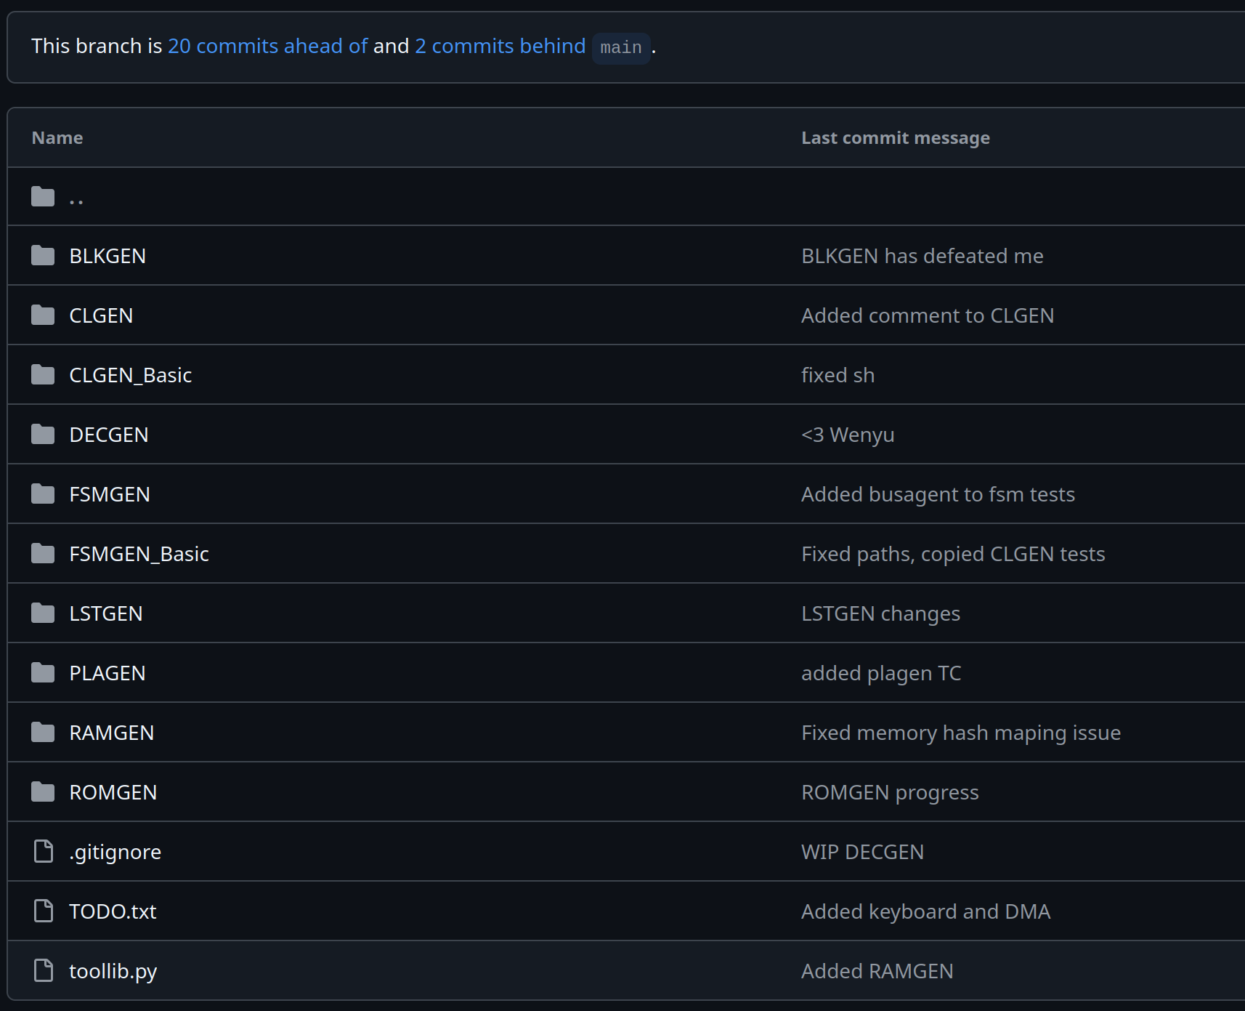Viewport: 1245px width, 1011px height.
Task: Open the PLAGEN folder name
Action: click(x=108, y=673)
